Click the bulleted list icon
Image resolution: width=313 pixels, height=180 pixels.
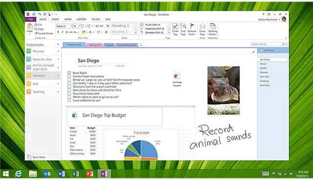[82, 26]
